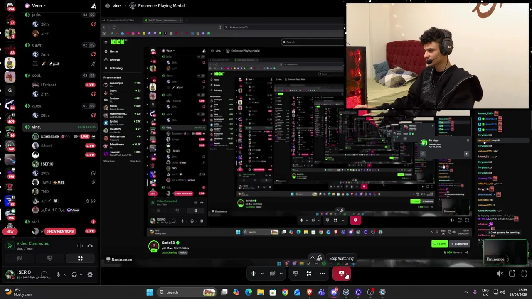Open more options ellipsis in control bar
Image resolution: width=532 pixels, height=299 pixels.
pos(322,274)
